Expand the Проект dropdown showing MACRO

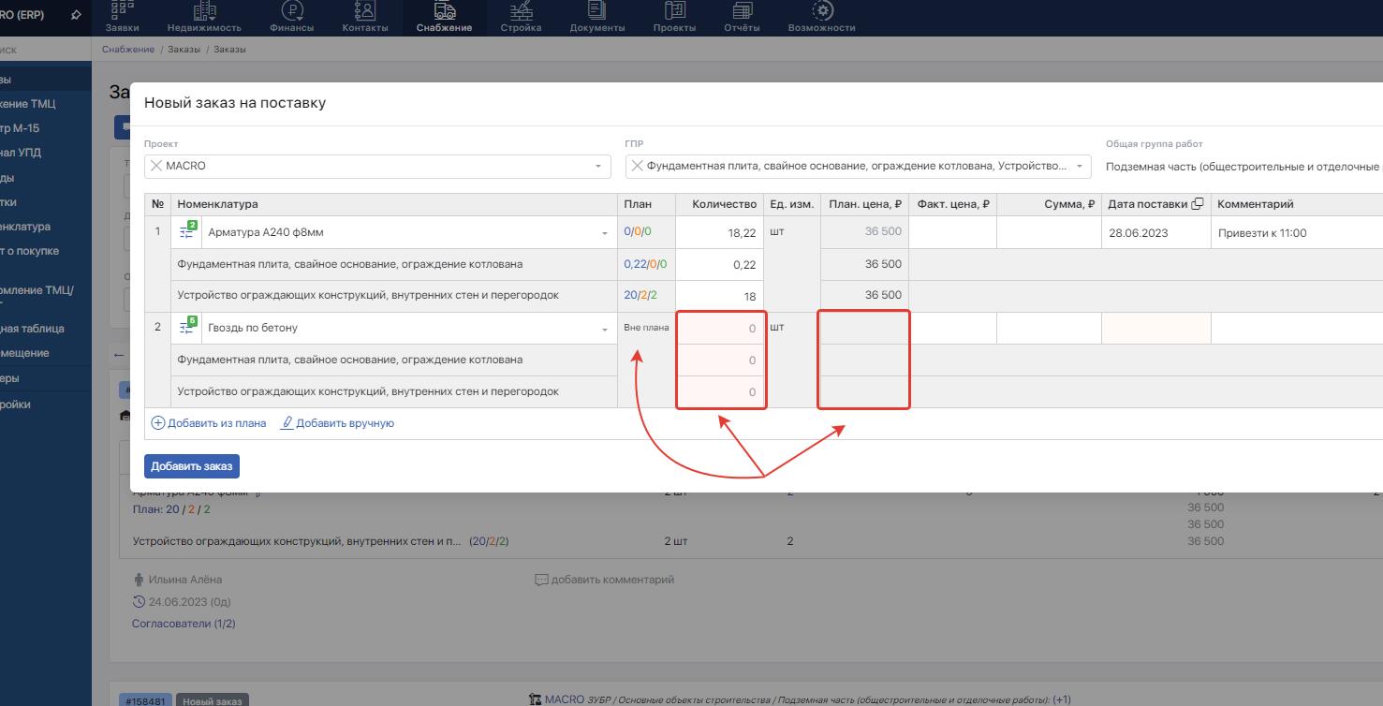(598, 167)
